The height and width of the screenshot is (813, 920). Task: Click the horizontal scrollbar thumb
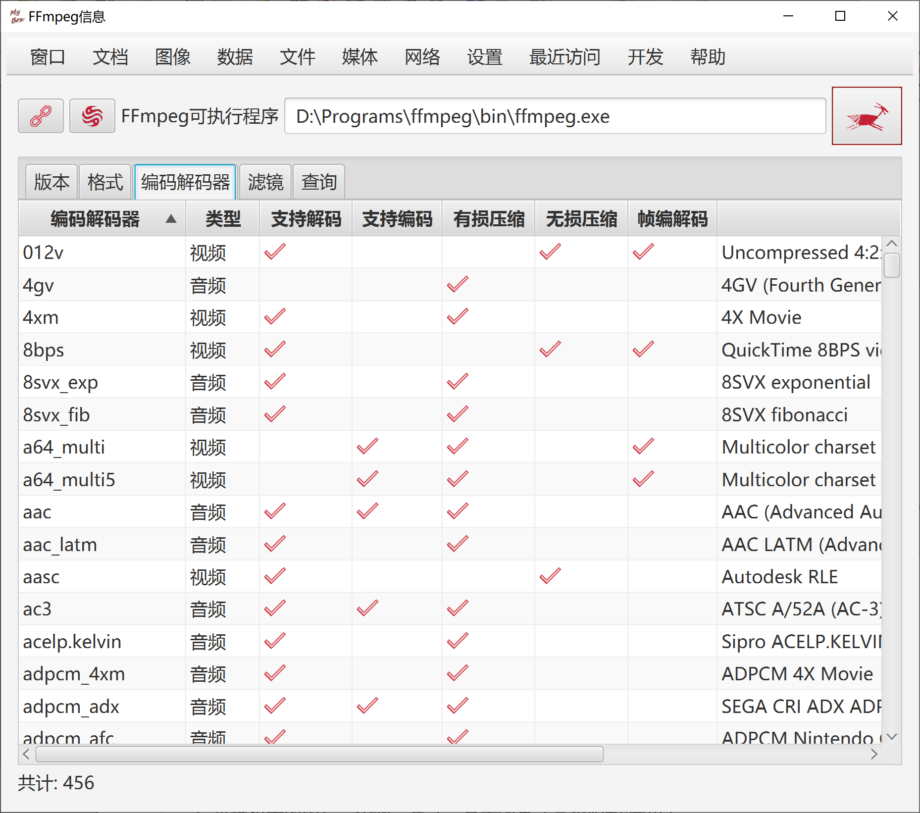[320, 754]
